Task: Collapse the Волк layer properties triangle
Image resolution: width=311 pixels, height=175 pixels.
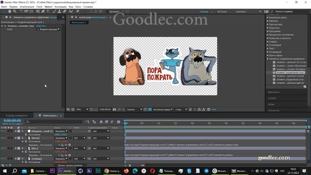Action: pyautogui.click(x=16, y=138)
